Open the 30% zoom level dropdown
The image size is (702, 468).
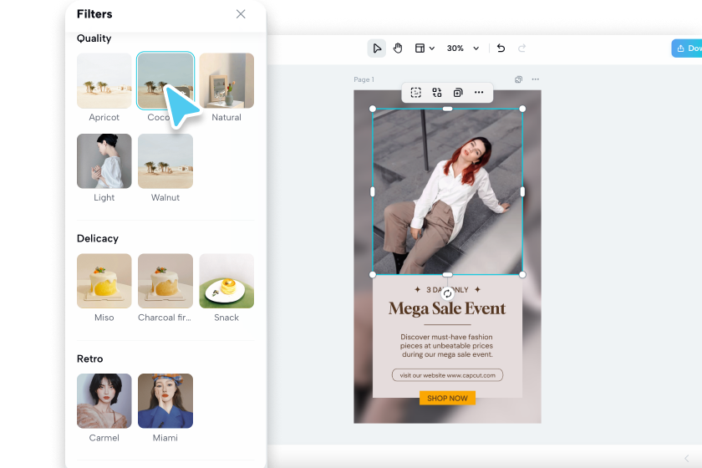pyautogui.click(x=463, y=48)
